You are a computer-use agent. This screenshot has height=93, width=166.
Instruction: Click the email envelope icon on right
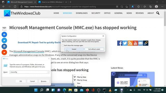141,43
